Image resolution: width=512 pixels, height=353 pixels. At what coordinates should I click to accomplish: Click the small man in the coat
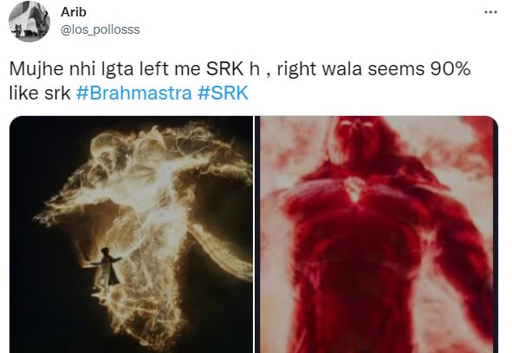(106, 266)
